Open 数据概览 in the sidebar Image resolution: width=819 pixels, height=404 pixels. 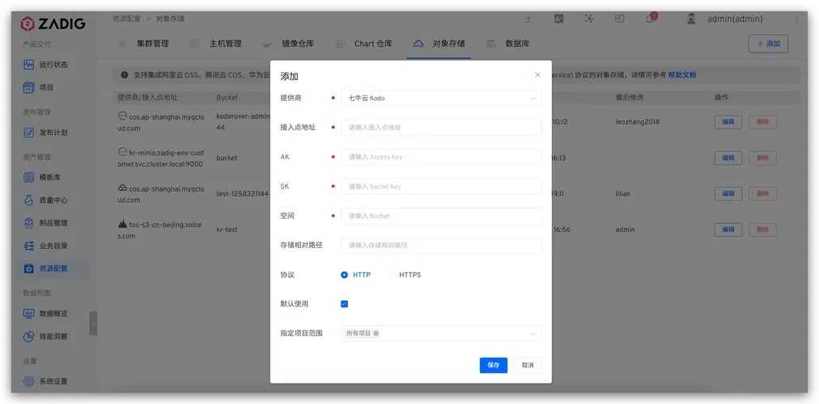[x=46, y=314]
